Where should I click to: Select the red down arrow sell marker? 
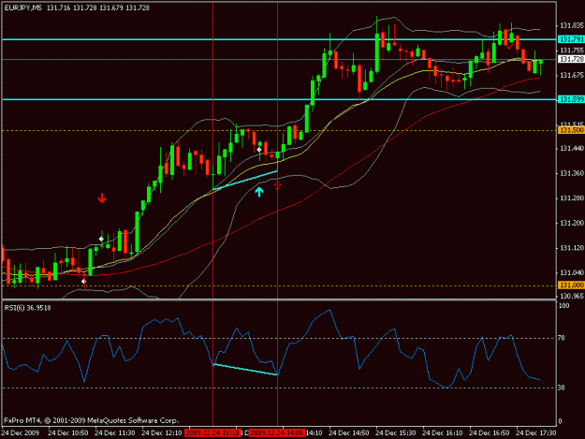(x=102, y=198)
